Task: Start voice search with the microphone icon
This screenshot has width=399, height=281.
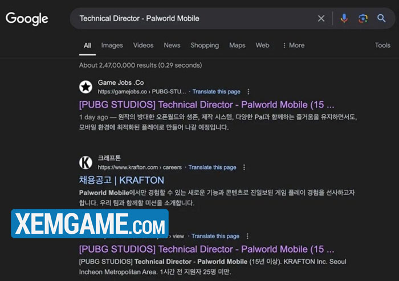Action: coord(344,18)
